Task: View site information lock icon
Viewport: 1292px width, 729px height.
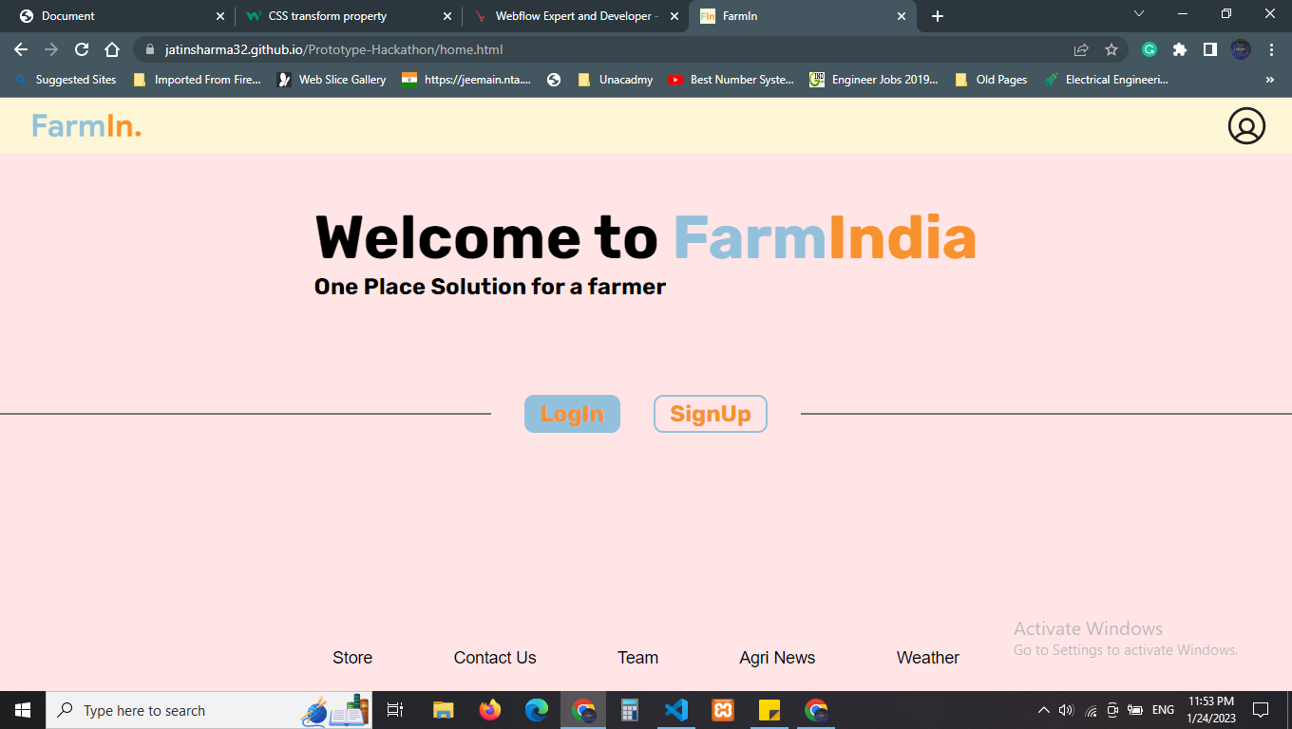Action: click(x=150, y=49)
